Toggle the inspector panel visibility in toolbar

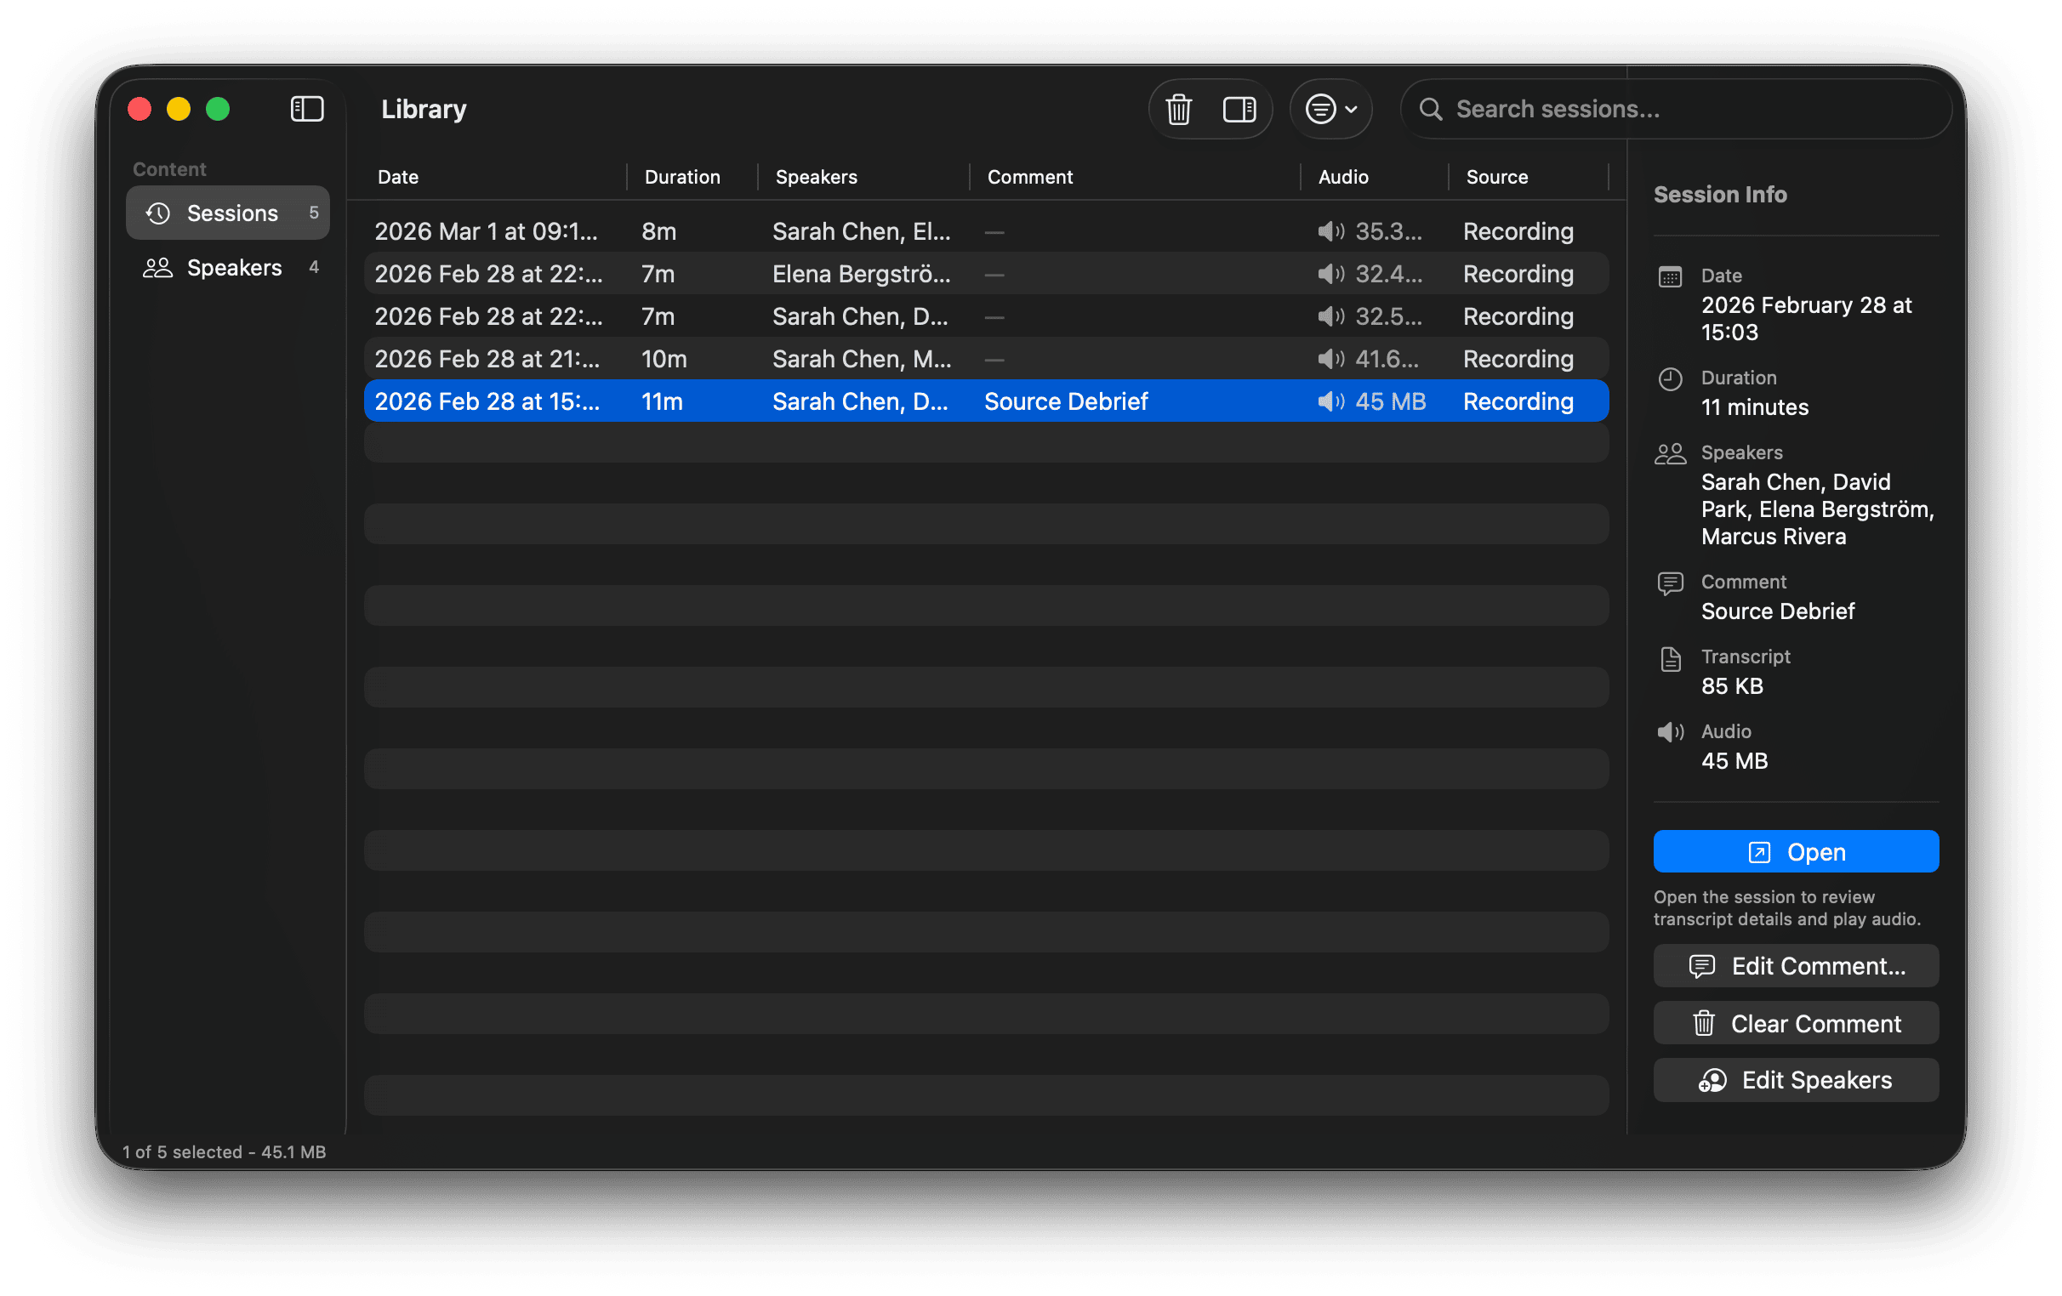pyautogui.click(x=1239, y=110)
